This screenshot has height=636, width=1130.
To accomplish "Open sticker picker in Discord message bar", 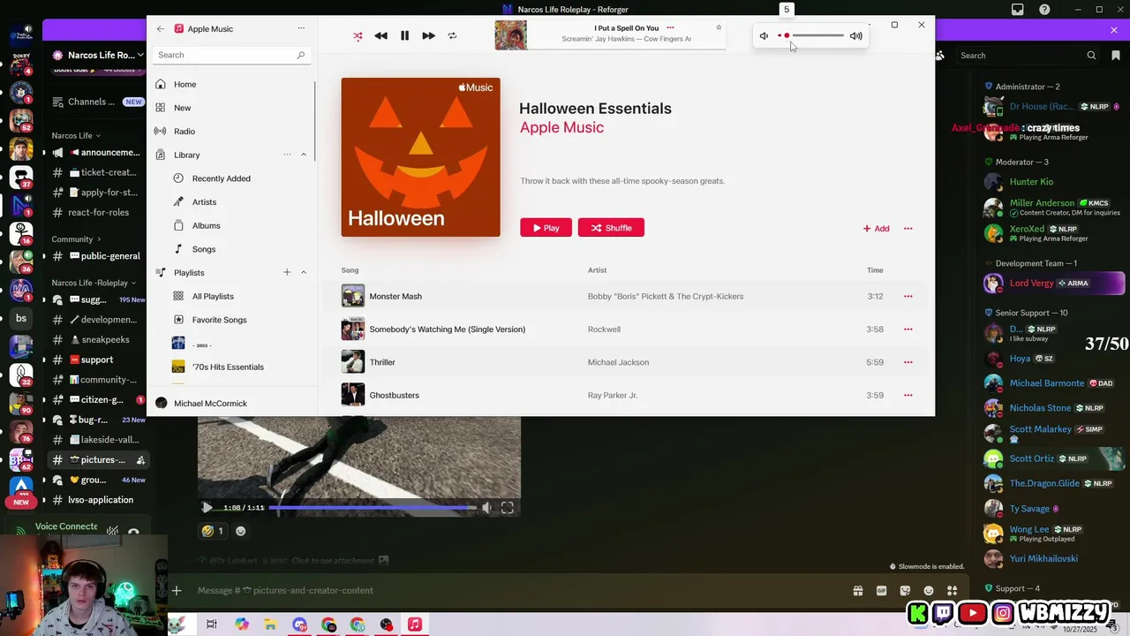I will tap(905, 590).
